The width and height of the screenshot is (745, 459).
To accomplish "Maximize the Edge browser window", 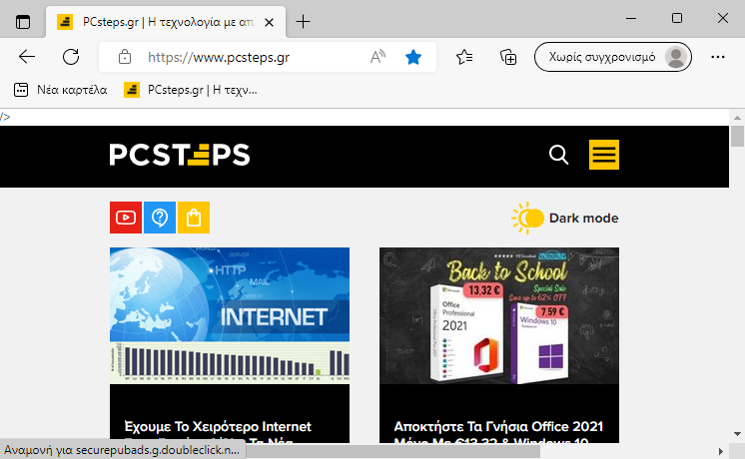I will pyautogui.click(x=676, y=19).
